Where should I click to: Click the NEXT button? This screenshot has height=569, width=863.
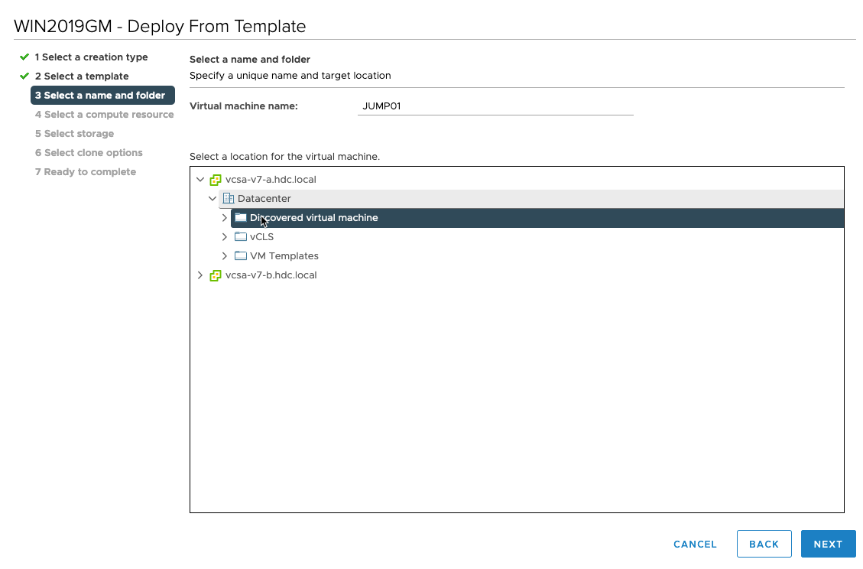point(828,544)
